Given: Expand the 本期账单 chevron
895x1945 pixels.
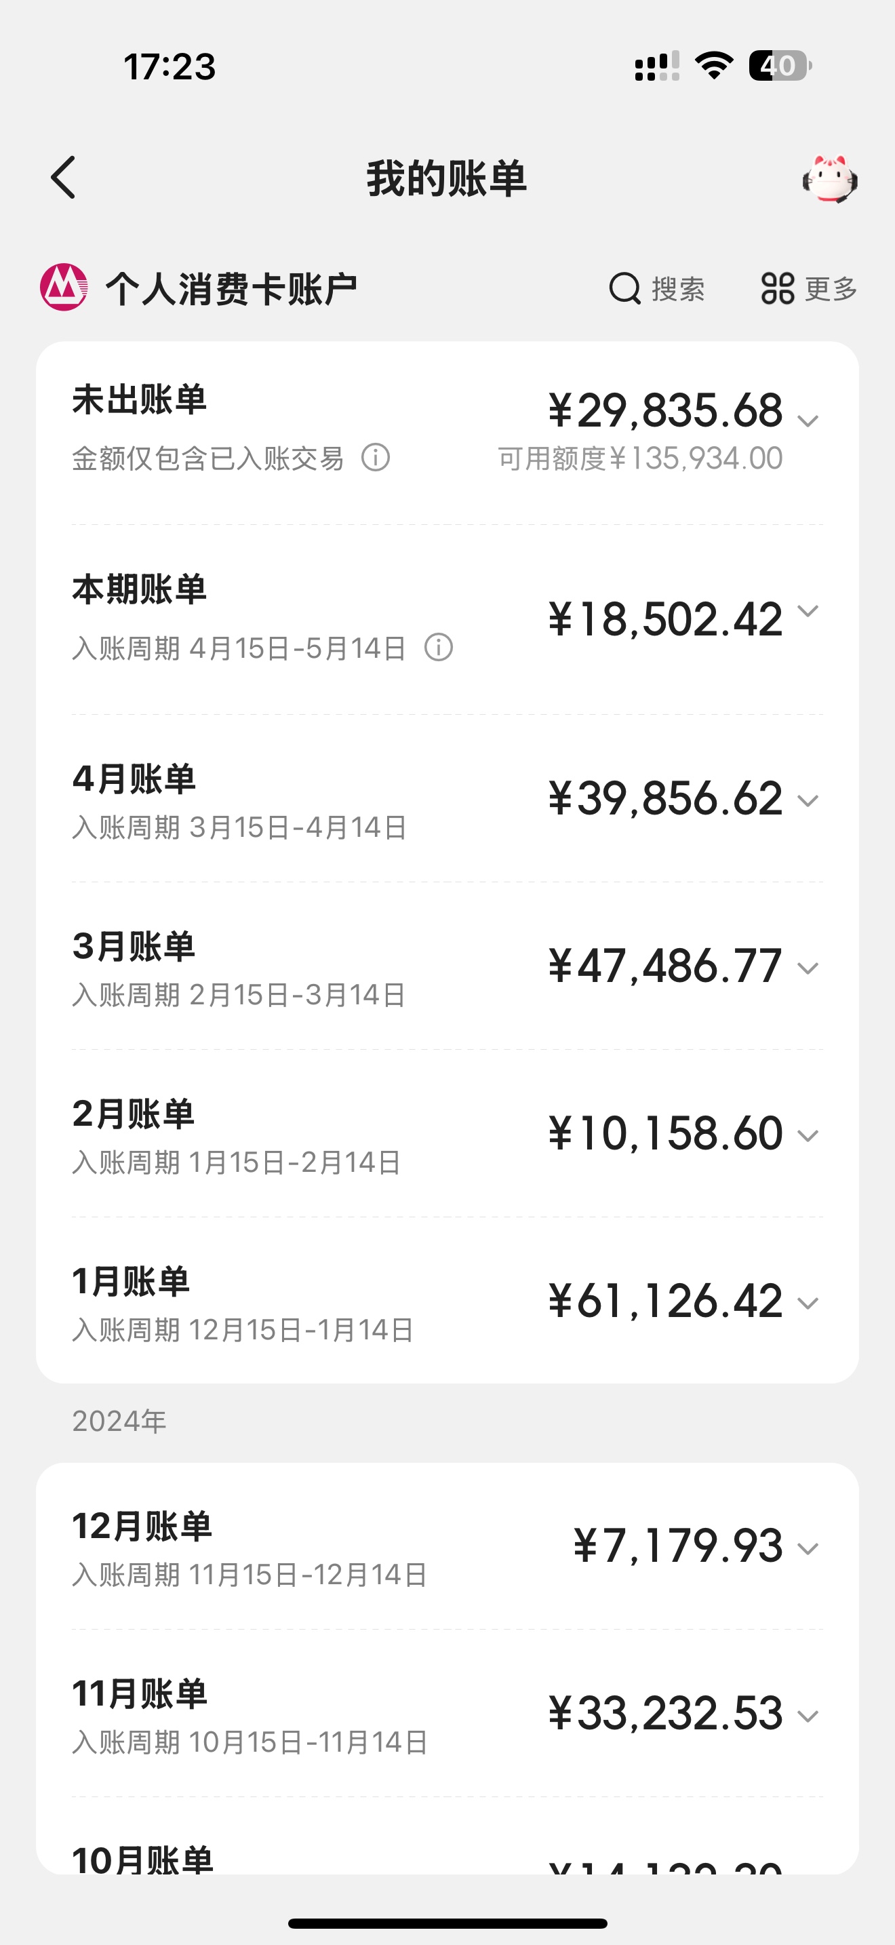Looking at the screenshot, I should click(x=808, y=611).
